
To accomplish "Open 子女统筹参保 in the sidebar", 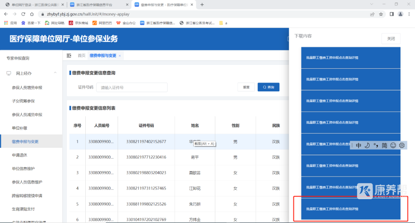I will click(x=23, y=101).
